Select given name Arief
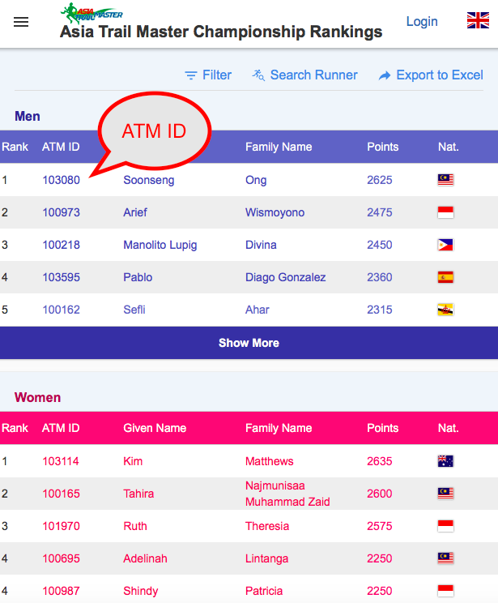Screen dimensions: 498x603 tap(135, 212)
